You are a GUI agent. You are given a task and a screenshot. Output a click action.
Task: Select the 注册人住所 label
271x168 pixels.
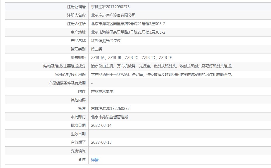(76, 24)
